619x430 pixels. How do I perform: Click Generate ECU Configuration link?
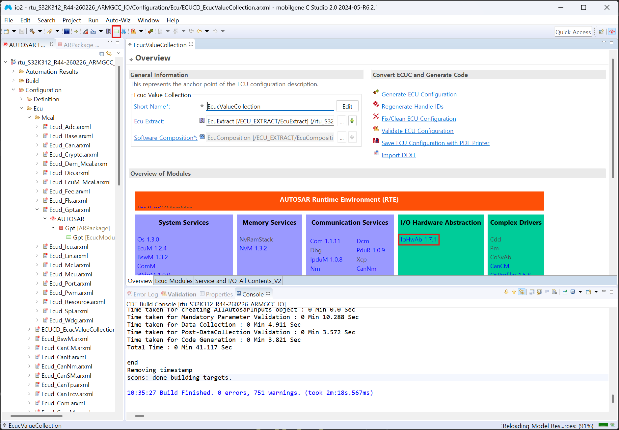(419, 94)
